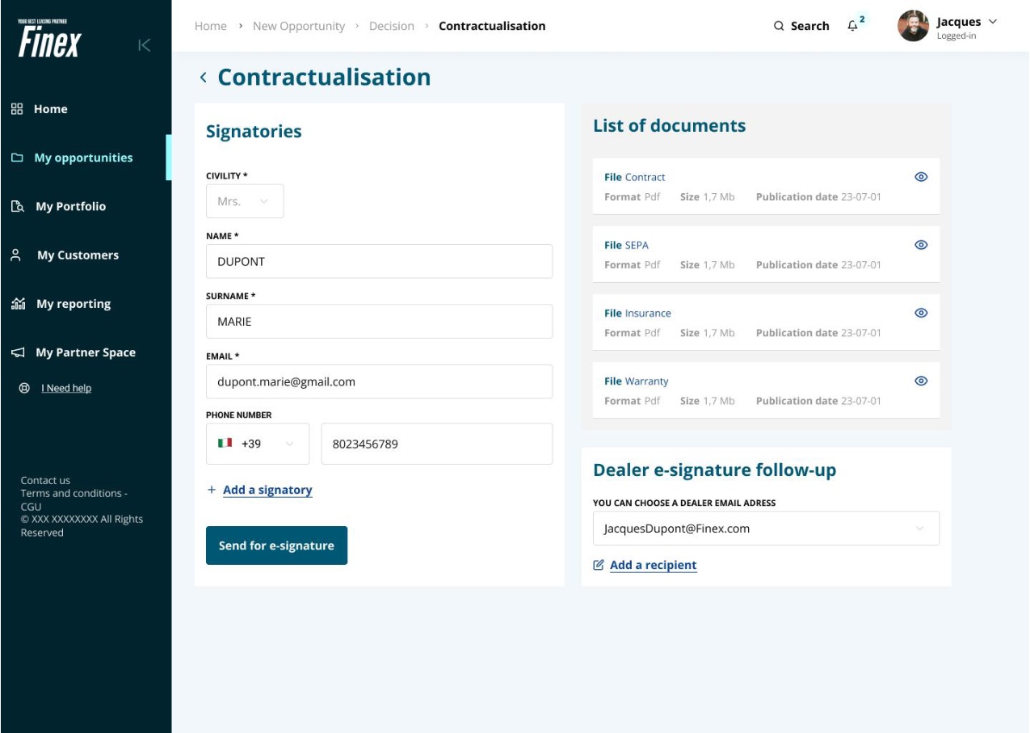
Task: Click the Jacques username label
Action: point(958,22)
